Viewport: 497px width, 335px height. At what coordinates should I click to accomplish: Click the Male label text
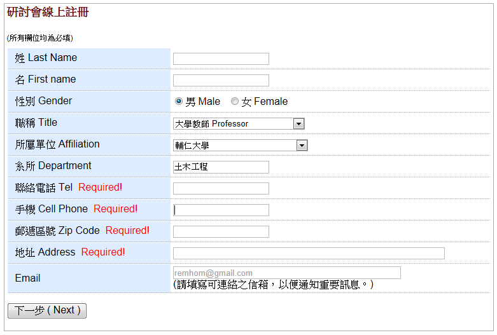(x=203, y=102)
